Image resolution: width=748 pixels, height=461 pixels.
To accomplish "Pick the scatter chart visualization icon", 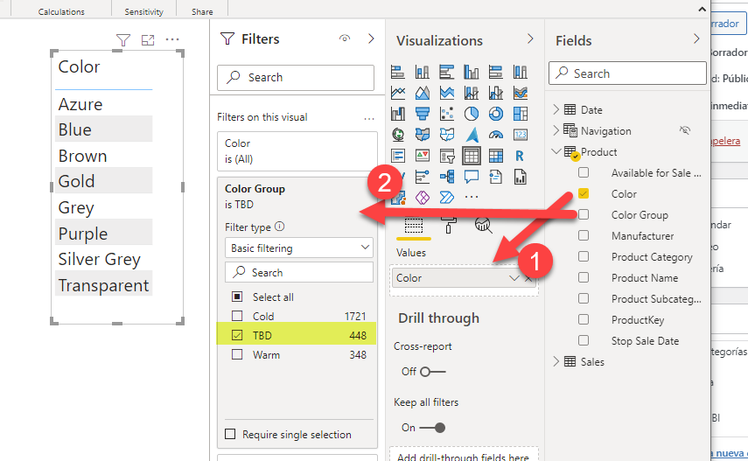I will [x=447, y=114].
